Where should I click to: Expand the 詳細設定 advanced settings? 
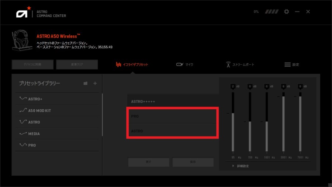[x=241, y=166]
